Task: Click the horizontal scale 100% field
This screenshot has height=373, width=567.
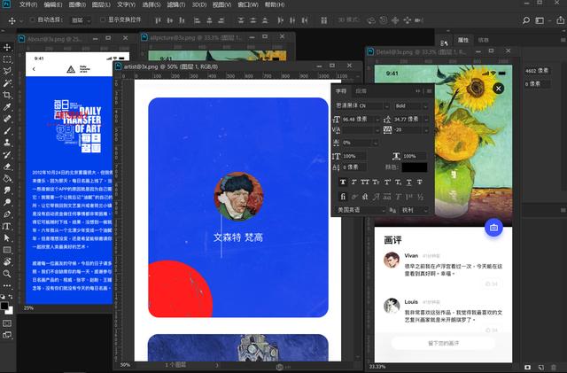Action: 415,156
